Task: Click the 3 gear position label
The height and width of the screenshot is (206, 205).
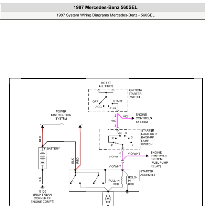Action: tap(132, 137)
